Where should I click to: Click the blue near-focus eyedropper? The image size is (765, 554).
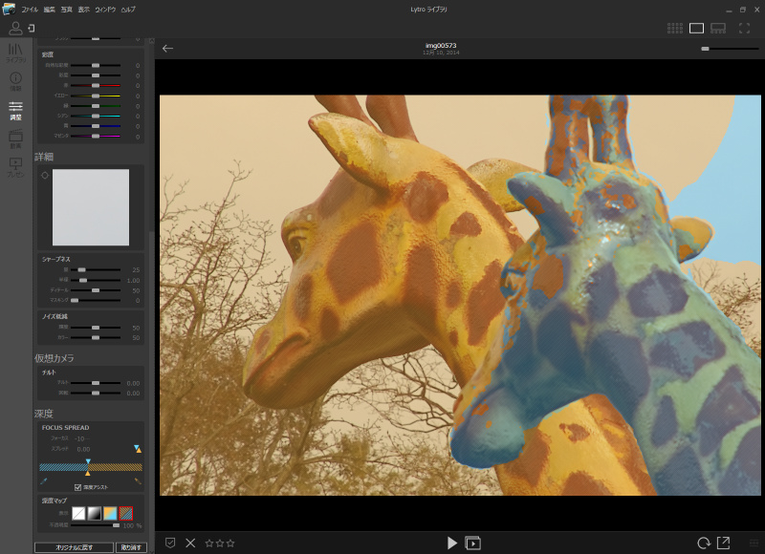(43, 481)
